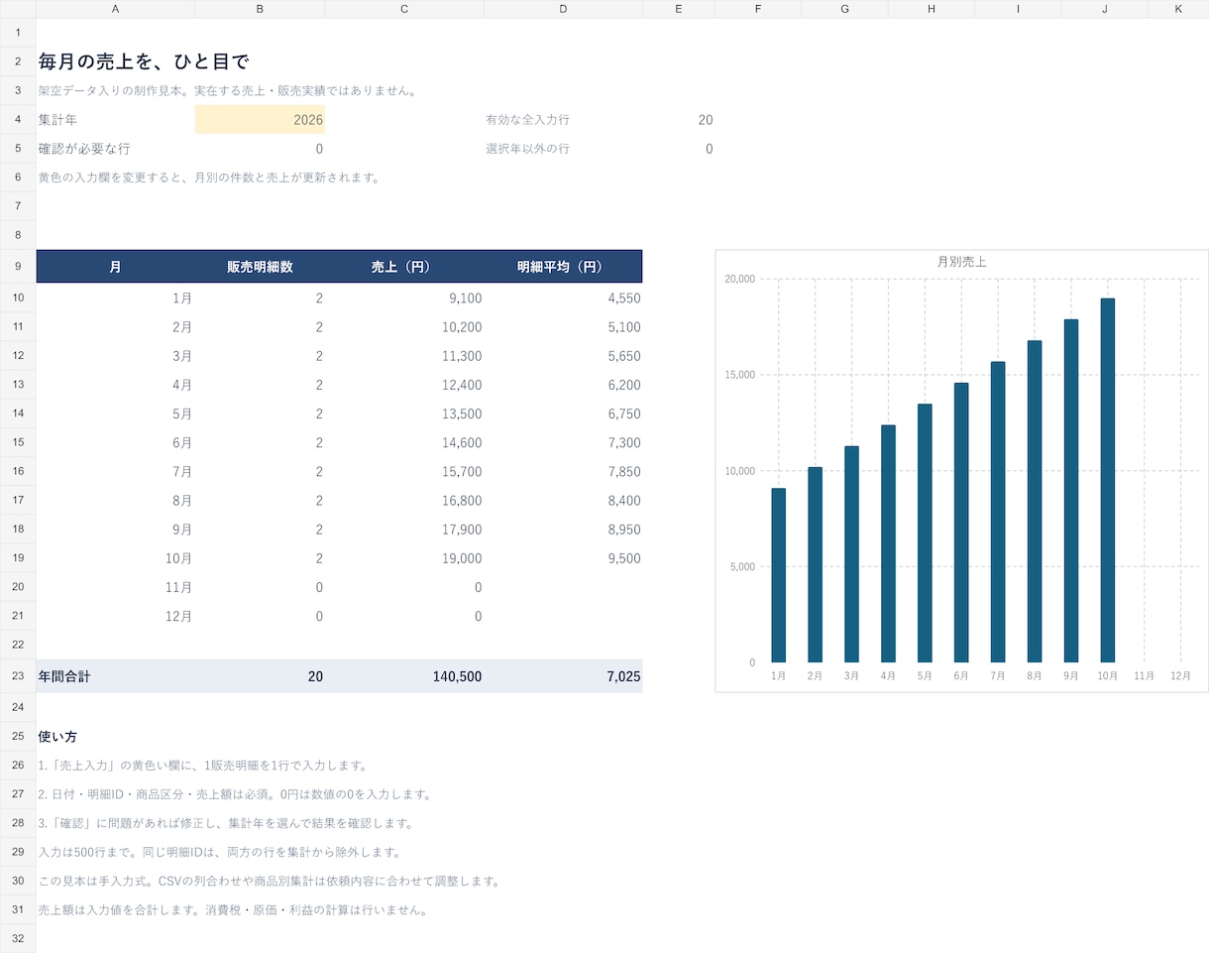
Task: Click the 年間合計 label
Action: (x=64, y=676)
